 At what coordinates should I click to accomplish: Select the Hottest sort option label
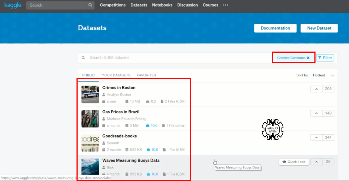click(x=319, y=75)
